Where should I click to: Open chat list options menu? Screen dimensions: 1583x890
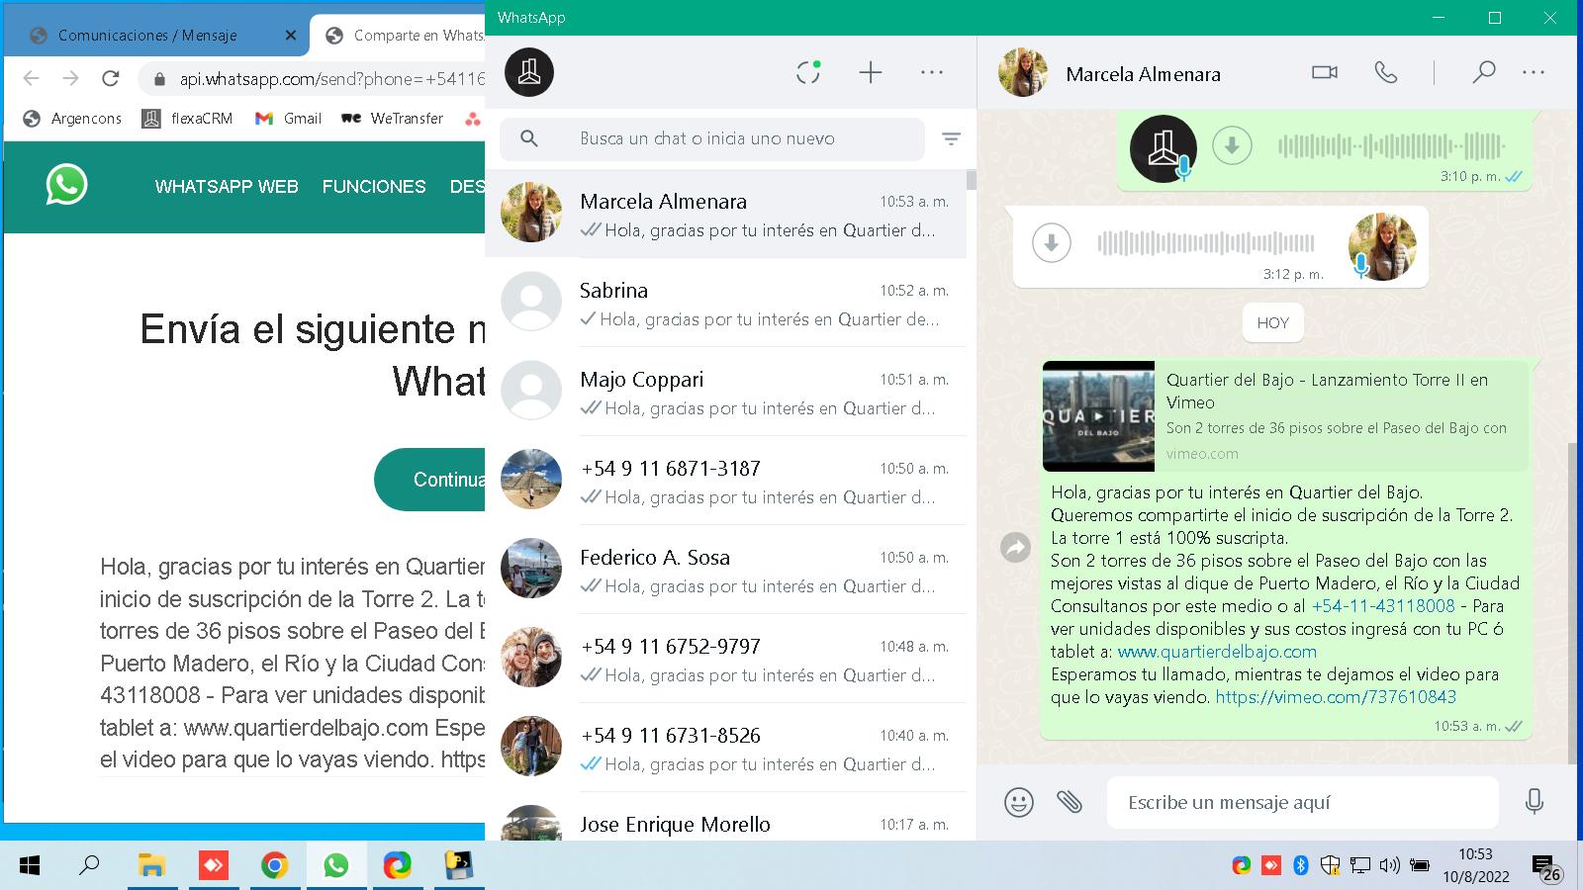pos(932,72)
